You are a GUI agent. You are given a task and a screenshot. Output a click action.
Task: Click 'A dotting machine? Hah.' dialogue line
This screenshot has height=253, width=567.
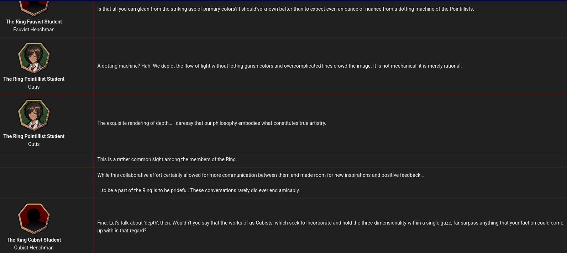279,66
